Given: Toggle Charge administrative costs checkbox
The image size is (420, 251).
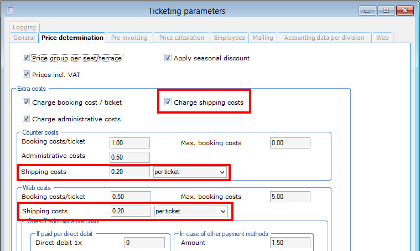Looking at the screenshot, I should point(27,119).
